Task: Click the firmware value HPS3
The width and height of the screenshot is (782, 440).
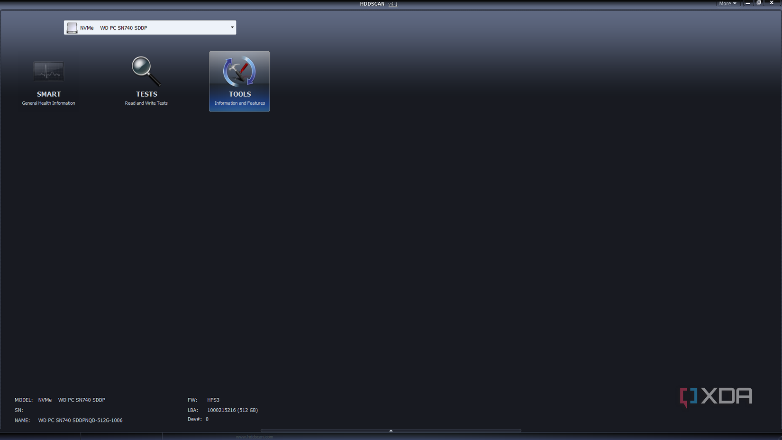Action: pyautogui.click(x=213, y=400)
